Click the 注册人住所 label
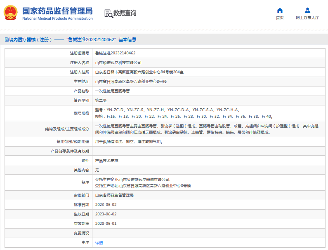The width and height of the screenshot is (328, 250). click(x=80, y=72)
